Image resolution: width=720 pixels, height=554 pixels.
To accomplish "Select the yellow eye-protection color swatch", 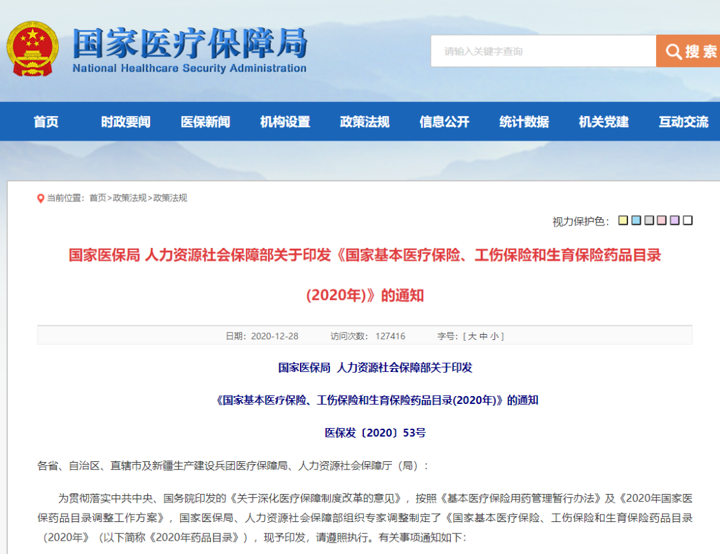I will (623, 221).
